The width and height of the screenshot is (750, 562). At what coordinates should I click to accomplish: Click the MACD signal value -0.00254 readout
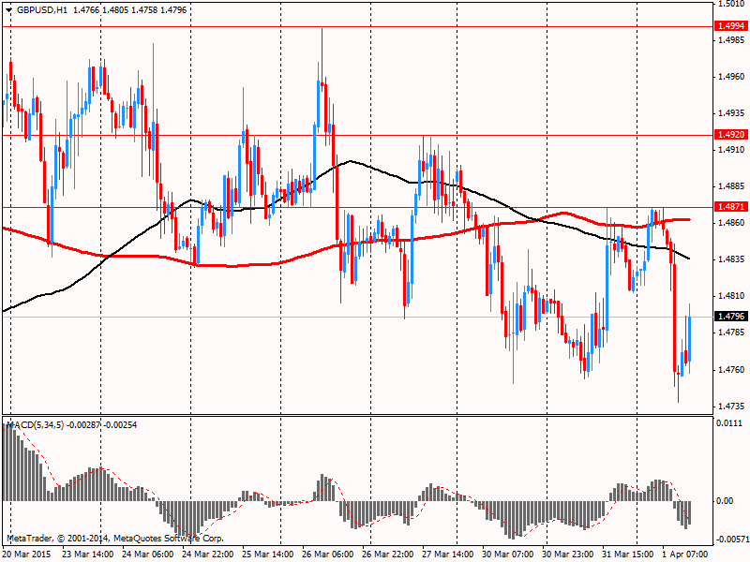tap(121, 425)
